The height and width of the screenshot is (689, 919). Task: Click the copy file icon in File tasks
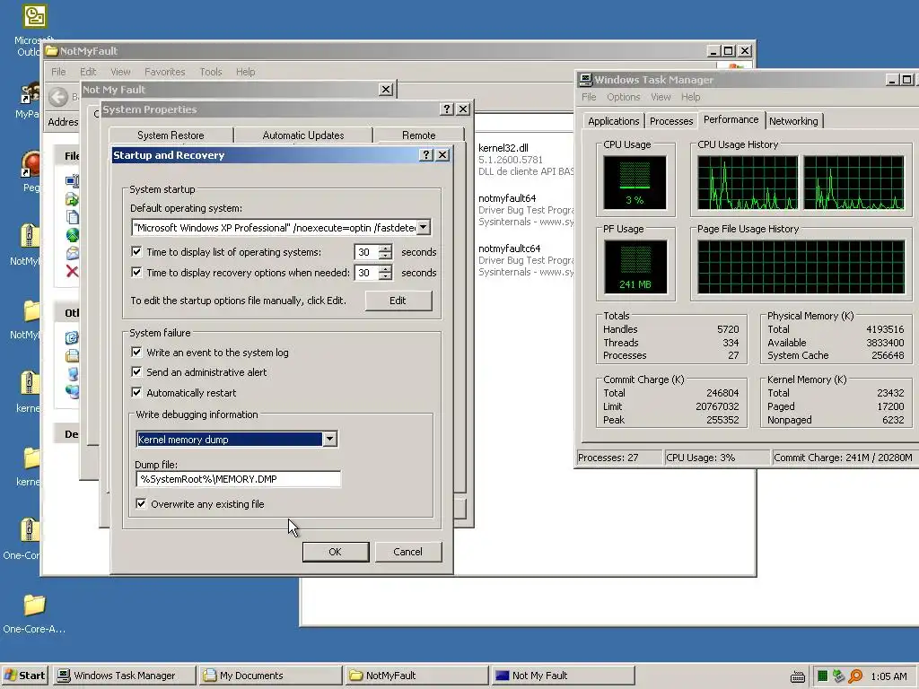[72, 217]
